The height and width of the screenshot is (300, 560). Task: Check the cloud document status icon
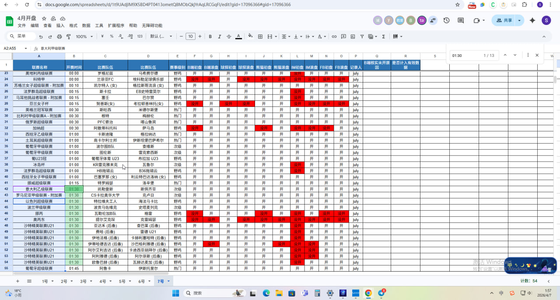[63, 19]
